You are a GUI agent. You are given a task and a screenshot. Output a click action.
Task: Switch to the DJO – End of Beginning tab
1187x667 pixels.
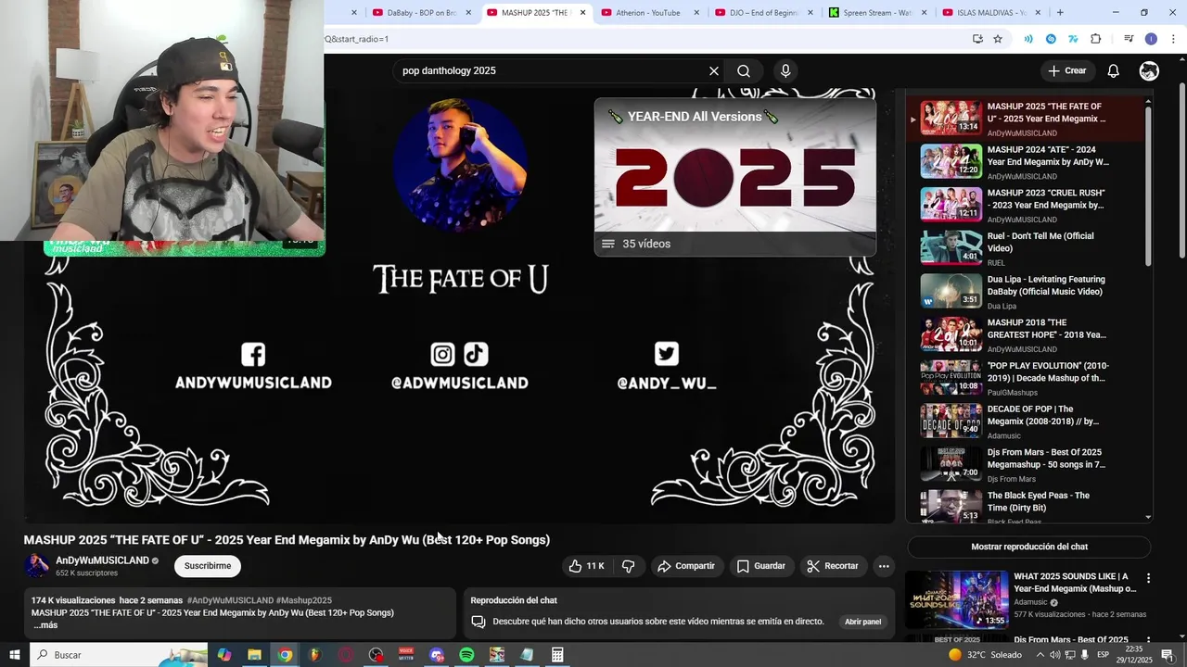[x=763, y=13]
